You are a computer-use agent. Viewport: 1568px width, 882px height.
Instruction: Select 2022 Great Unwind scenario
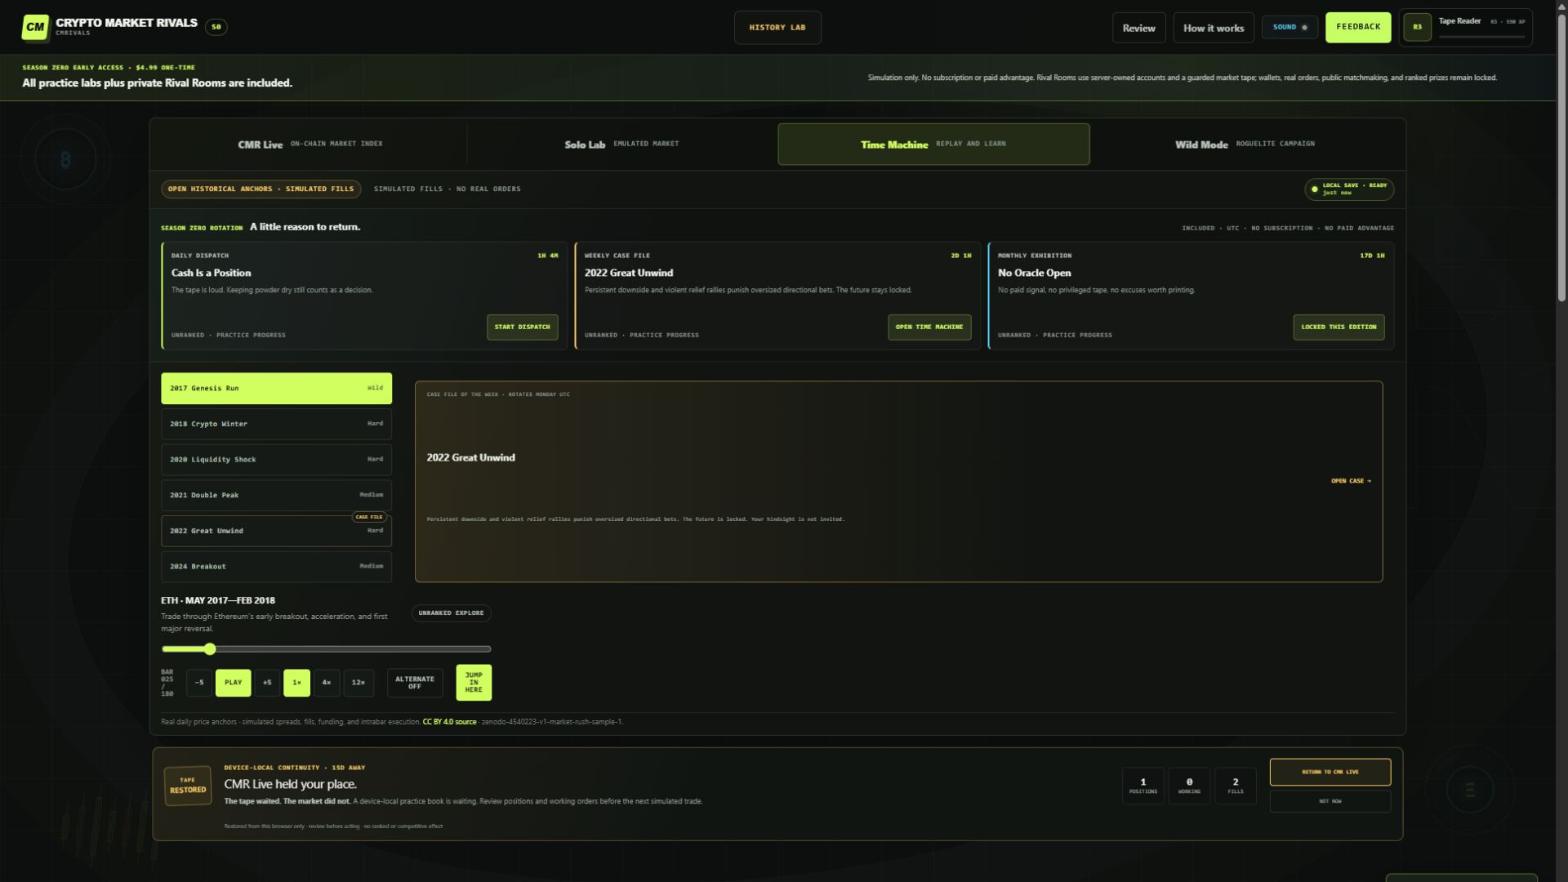(x=276, y=531)
